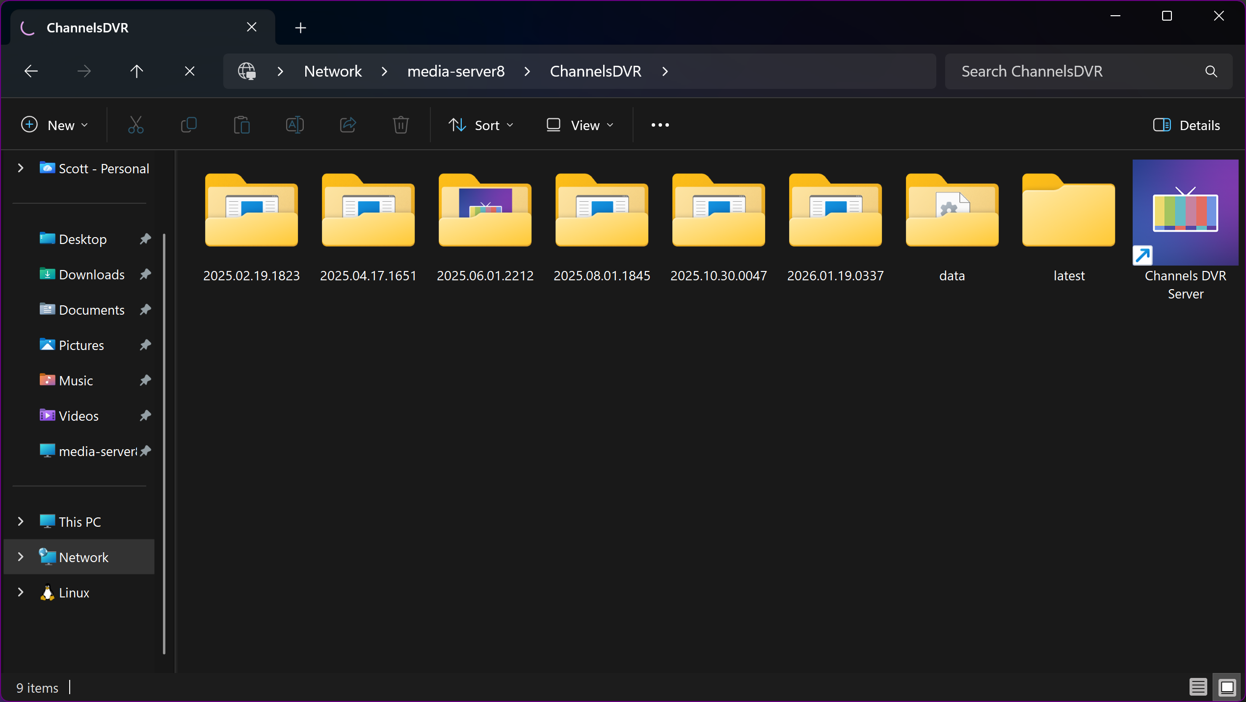Expand the This PC tree node
Image resolution: width=1246 pixels, height=702 pixels.
pyautogui.click(x=21, y=521)
